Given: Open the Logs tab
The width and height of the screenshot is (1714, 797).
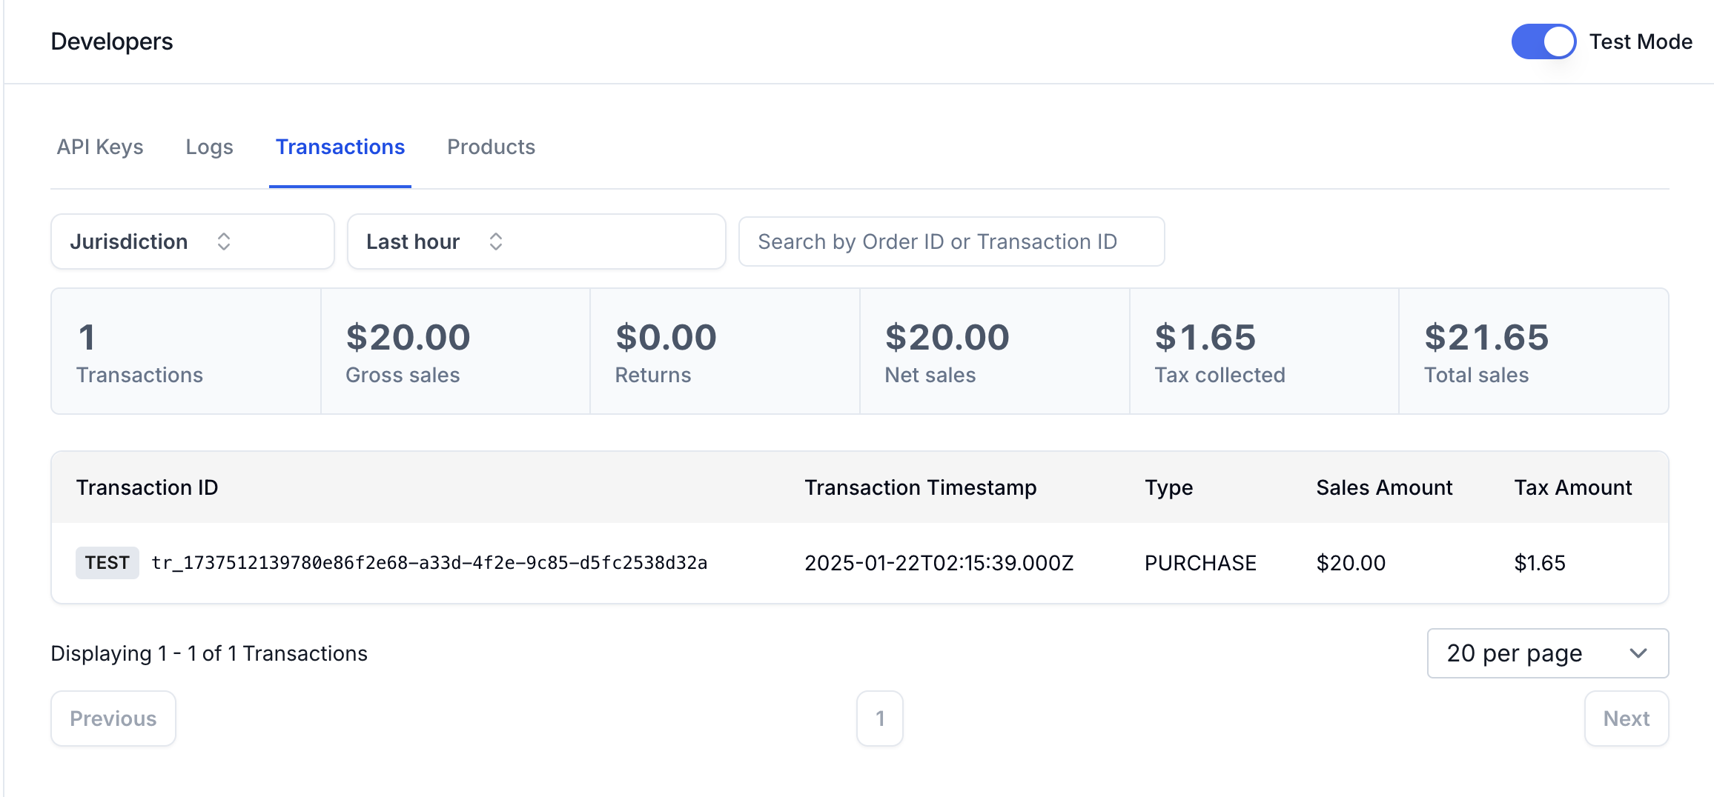Looking at the screenshot, I should pos(209,147).
